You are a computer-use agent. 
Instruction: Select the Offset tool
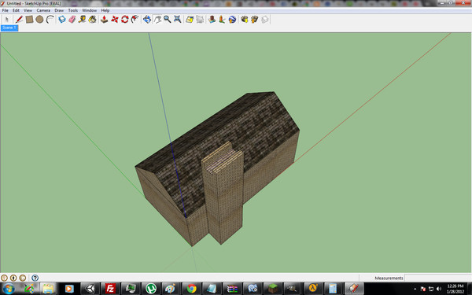135,20
